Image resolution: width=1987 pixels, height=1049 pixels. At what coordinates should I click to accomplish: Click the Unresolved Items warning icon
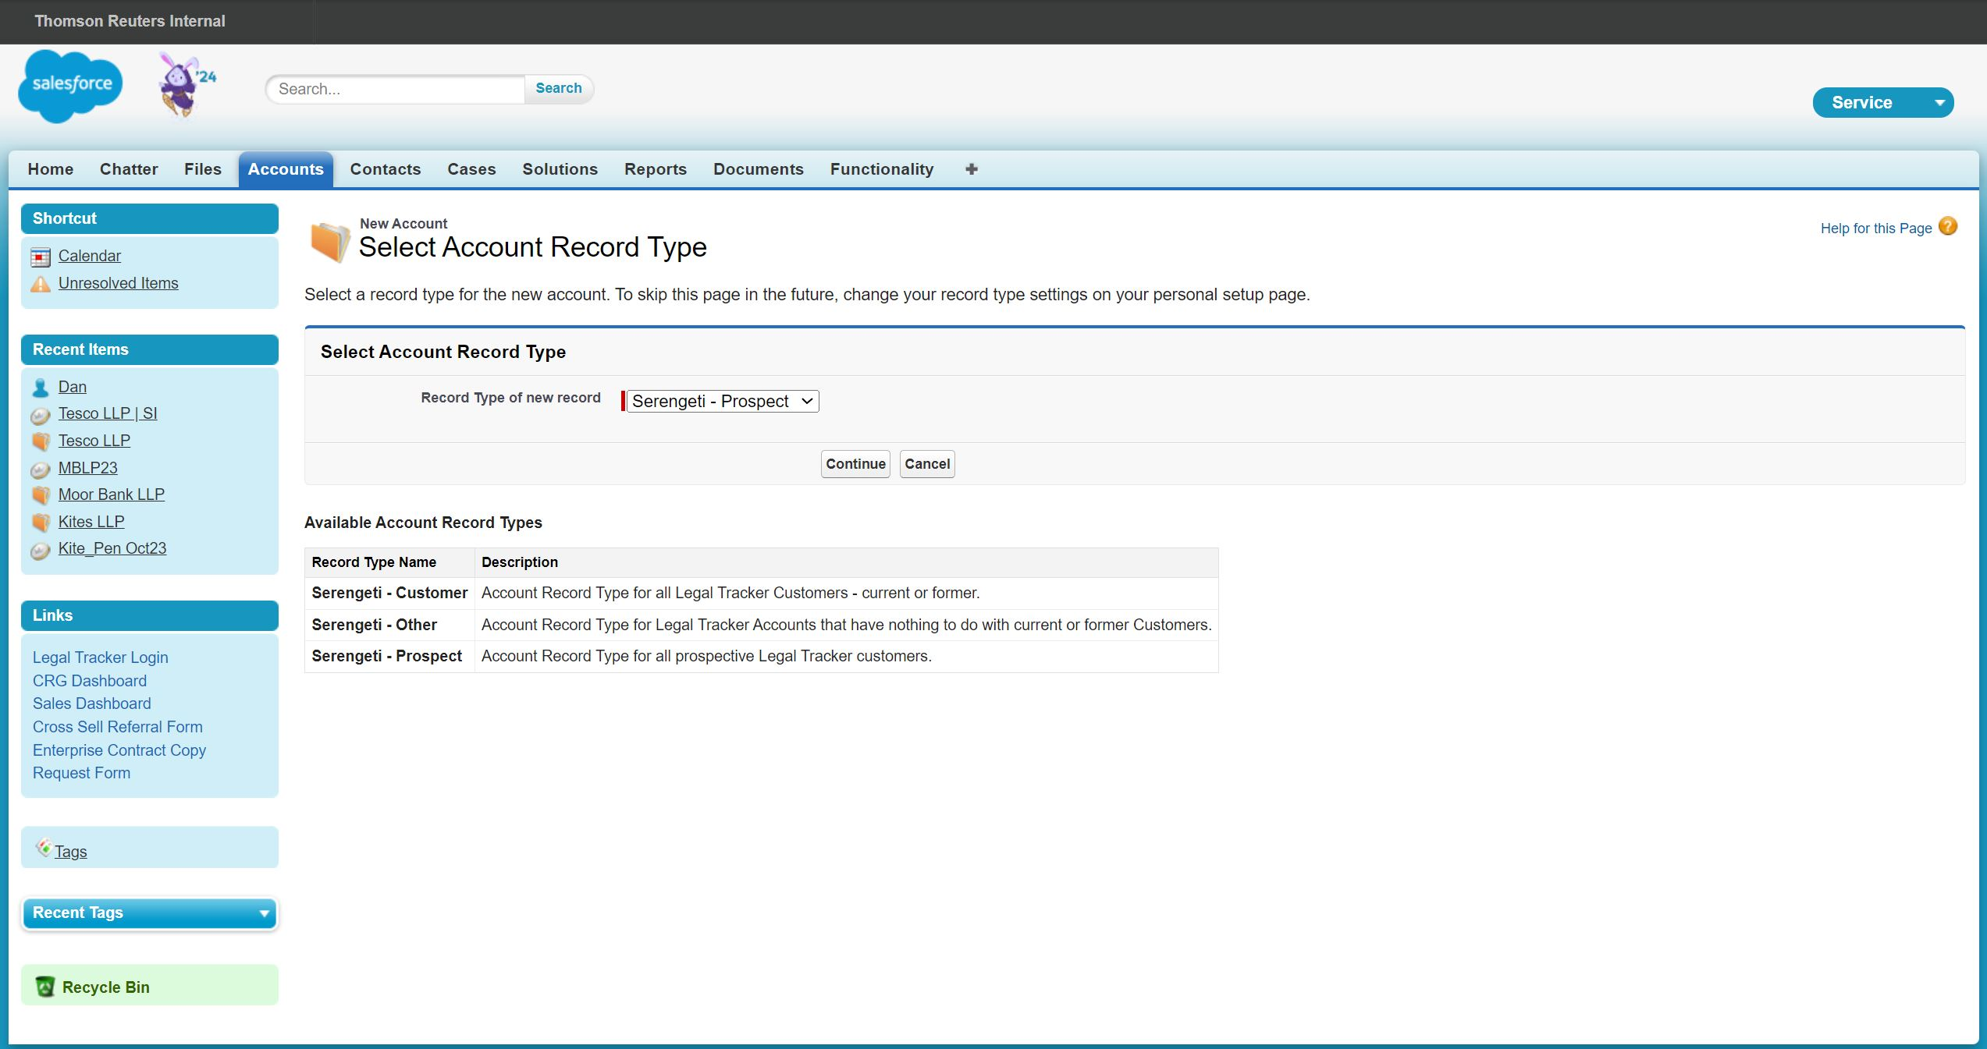point(41,284)
